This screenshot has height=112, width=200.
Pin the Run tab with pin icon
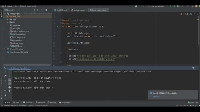pyautogui.click(x=5, y=95)
